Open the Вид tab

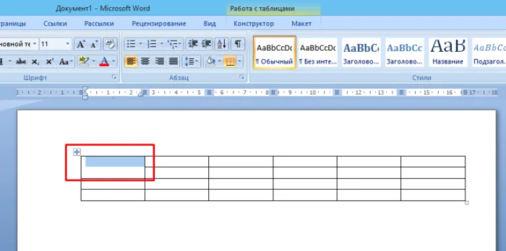click(210, 24)
